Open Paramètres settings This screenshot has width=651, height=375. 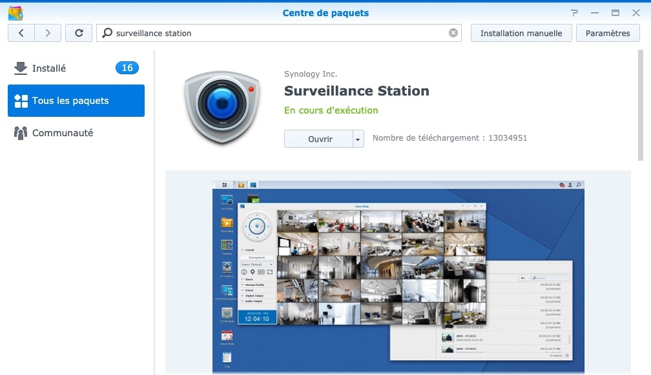click(x=608, y=33)
